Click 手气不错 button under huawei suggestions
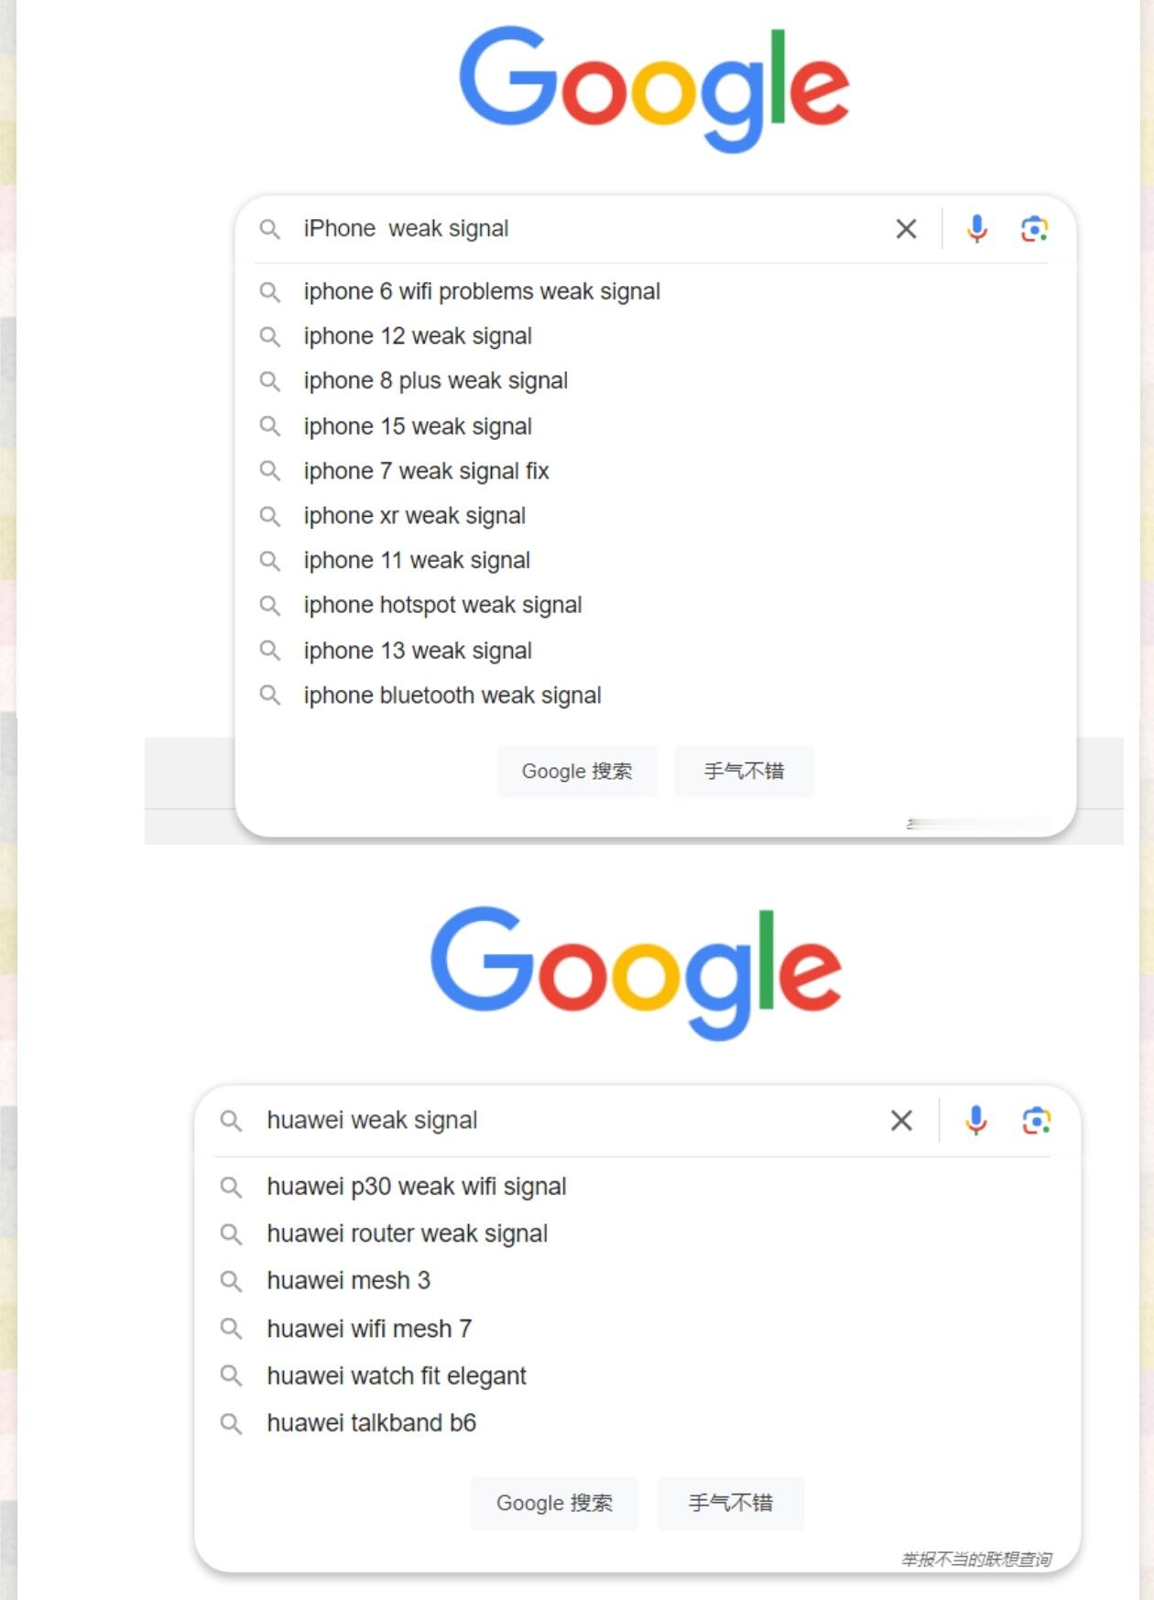The image size is (1154, 1600). coord(730,1503)
